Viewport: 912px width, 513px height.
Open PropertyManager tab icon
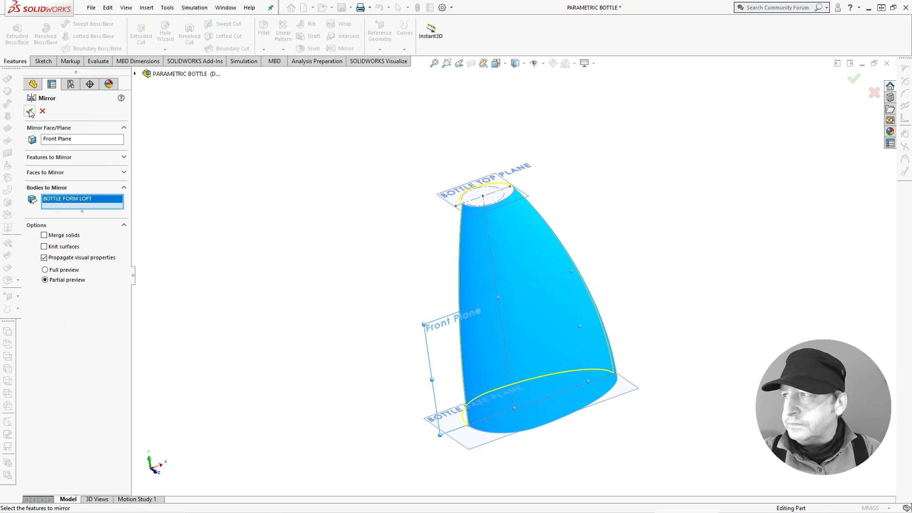[x=52, y=84]
